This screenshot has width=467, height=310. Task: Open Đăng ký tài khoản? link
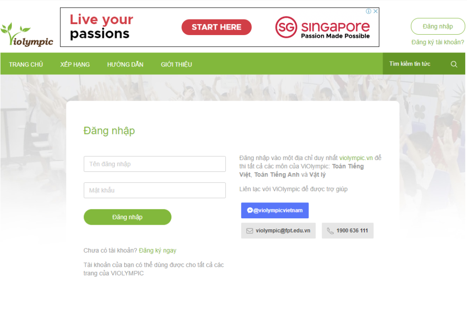[x=437, y=42]
